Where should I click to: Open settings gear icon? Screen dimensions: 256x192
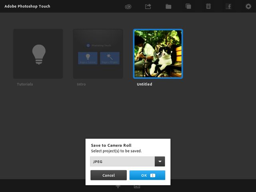[x=248, y=6]
